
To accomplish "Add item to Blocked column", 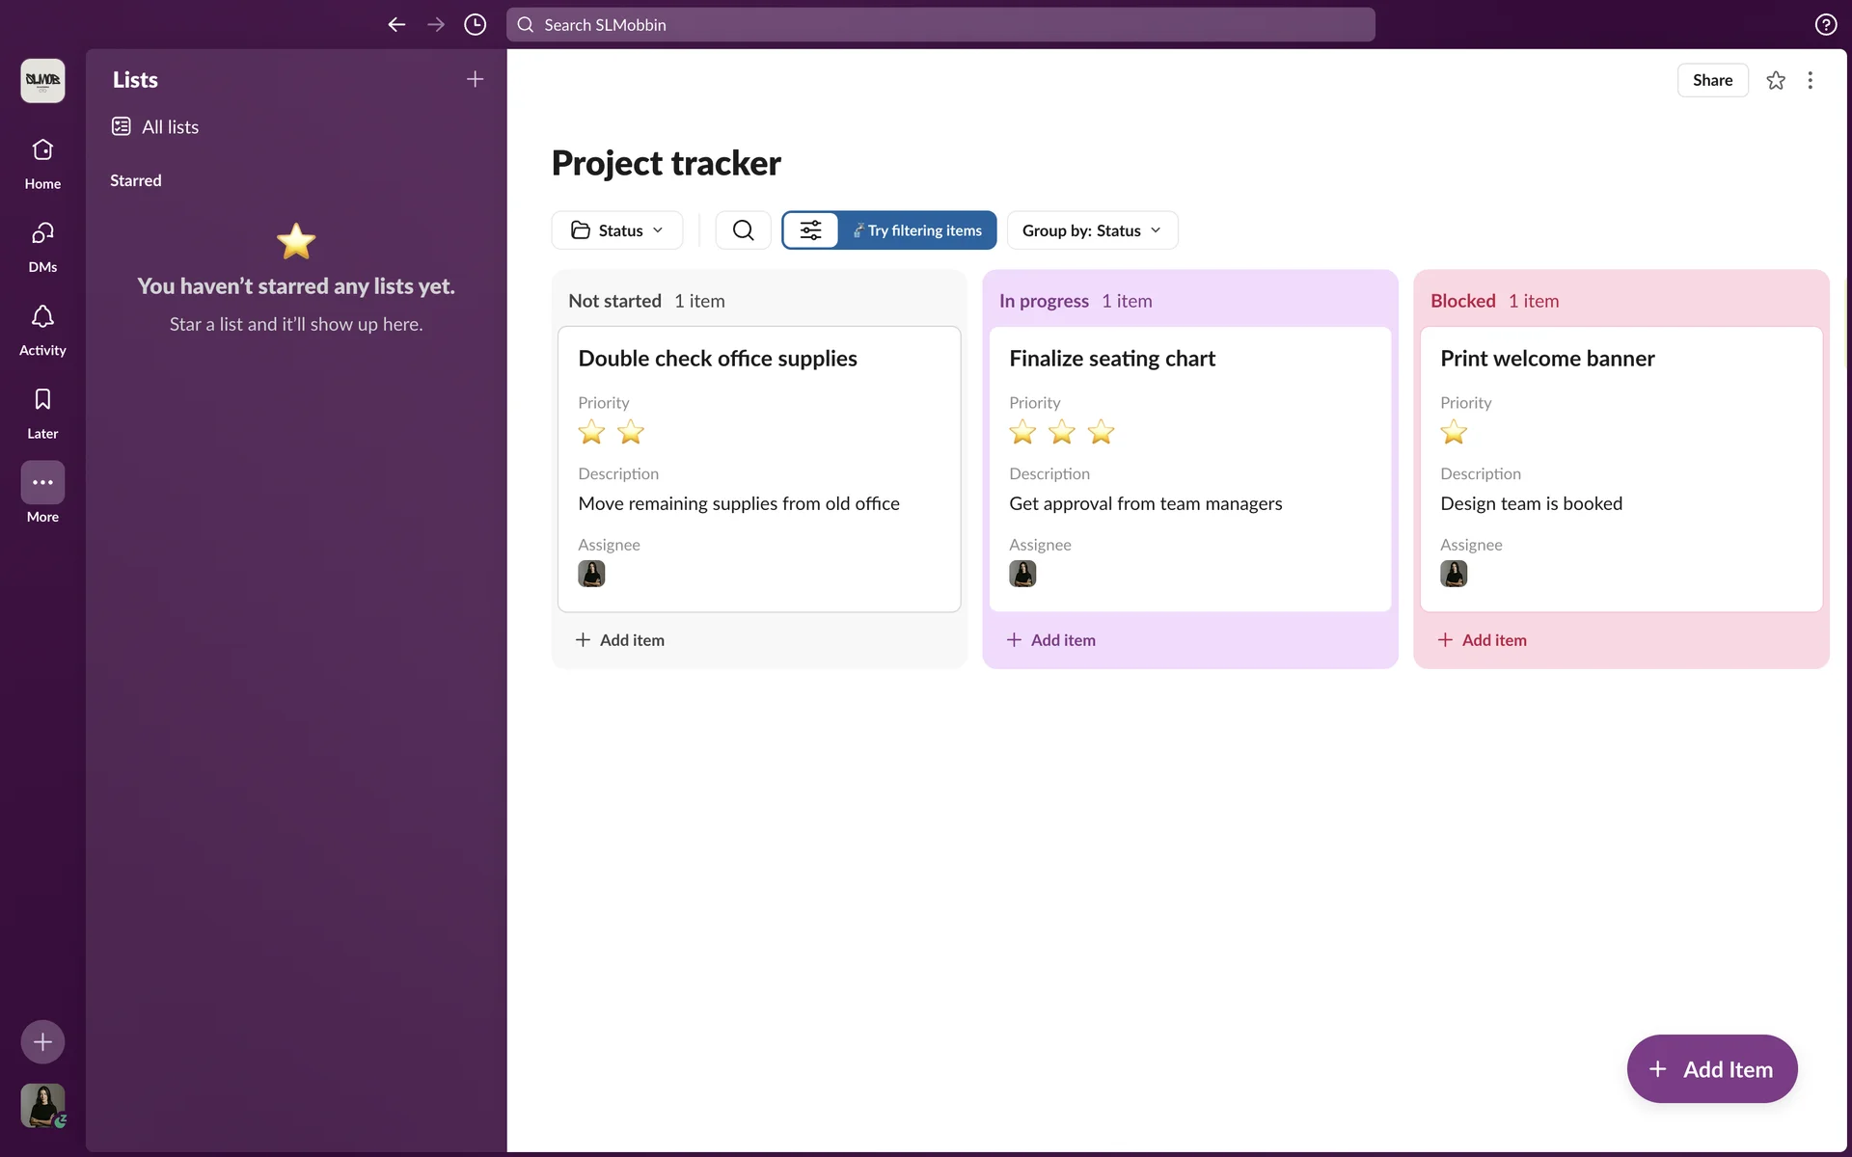I will [x=1483, y=640].
